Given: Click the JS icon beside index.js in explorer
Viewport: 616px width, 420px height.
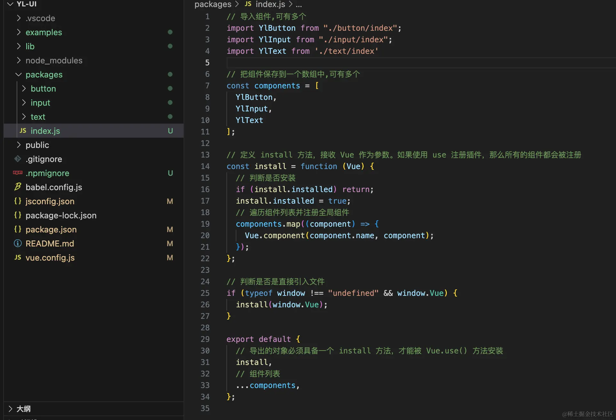Looking at the screenshot, I should pyautogui.click(x=23, y=131).
